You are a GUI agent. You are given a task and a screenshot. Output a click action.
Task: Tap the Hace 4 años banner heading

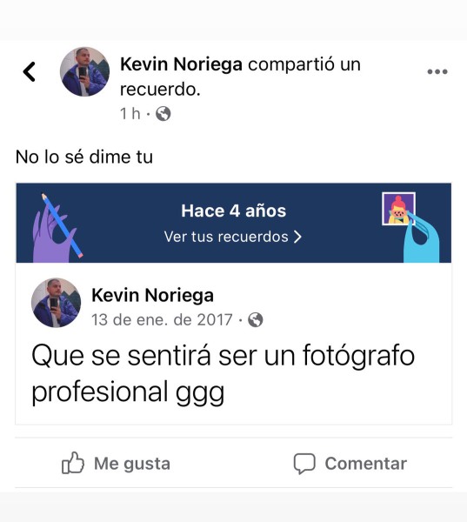[x=233, y=211]
